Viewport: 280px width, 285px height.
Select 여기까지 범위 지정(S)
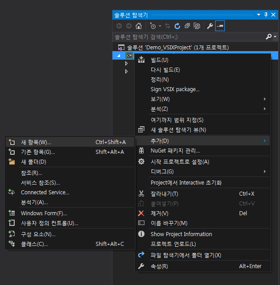coord(203,120)
